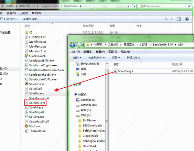Expand the breadcrumb arrow after Program Files

pyautogui.click(x=61, y=6)
